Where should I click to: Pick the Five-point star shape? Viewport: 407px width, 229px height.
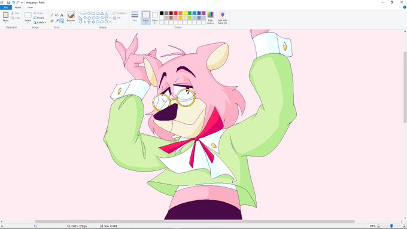pyautogui.click(x=89, y=22)
